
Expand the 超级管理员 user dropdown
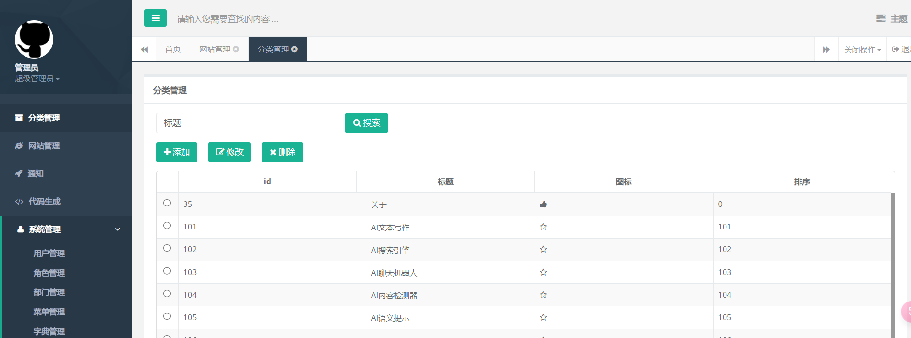(37, 79)
